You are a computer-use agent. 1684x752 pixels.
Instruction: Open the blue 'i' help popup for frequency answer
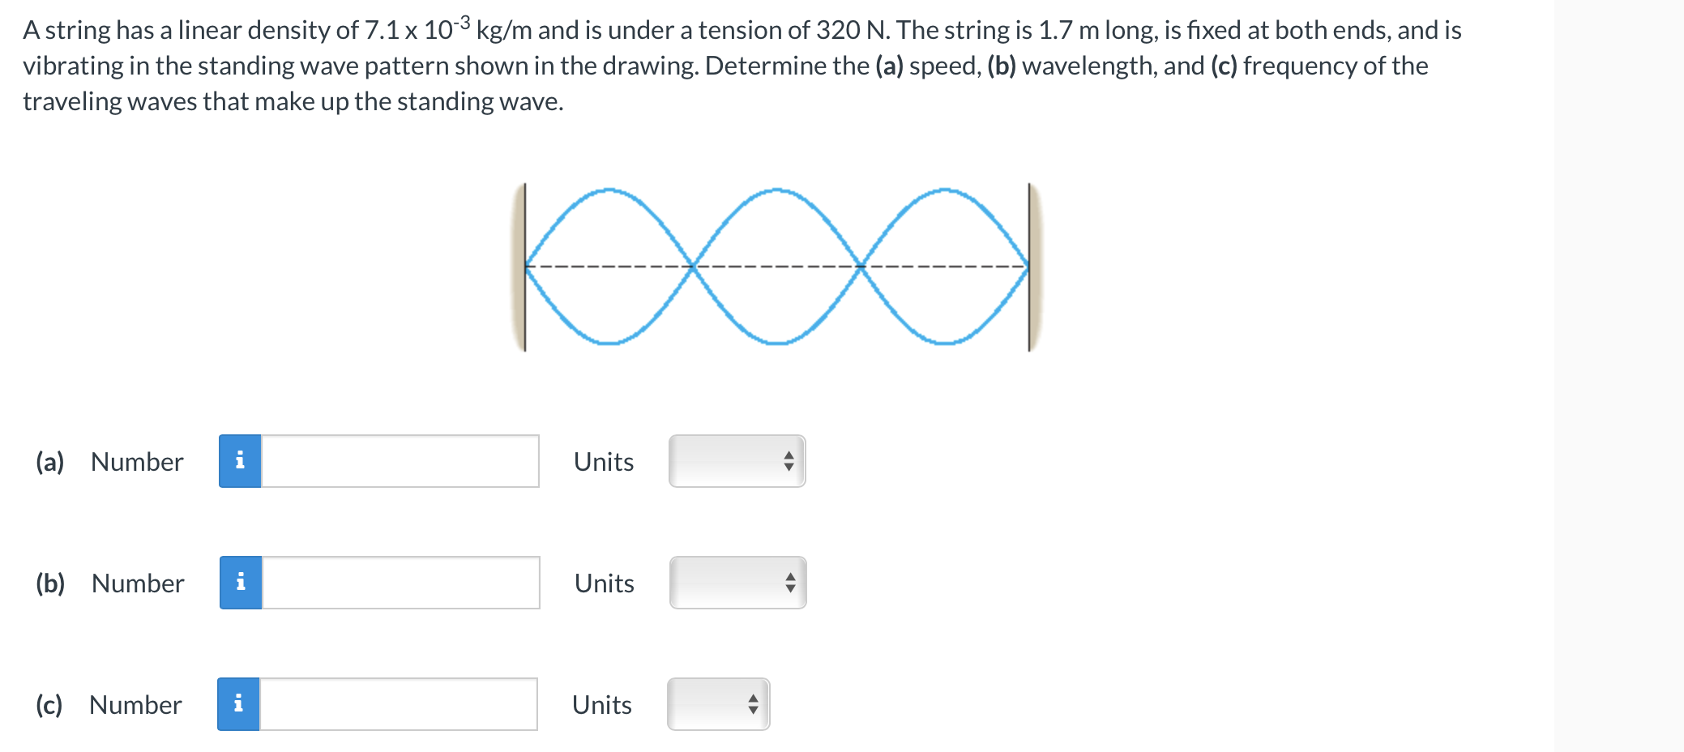pos(240,704)
